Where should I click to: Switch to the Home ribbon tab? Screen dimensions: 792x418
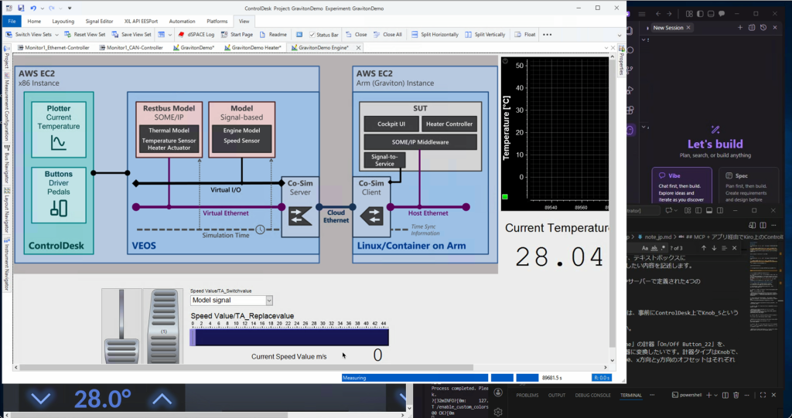tap(34, 21)
